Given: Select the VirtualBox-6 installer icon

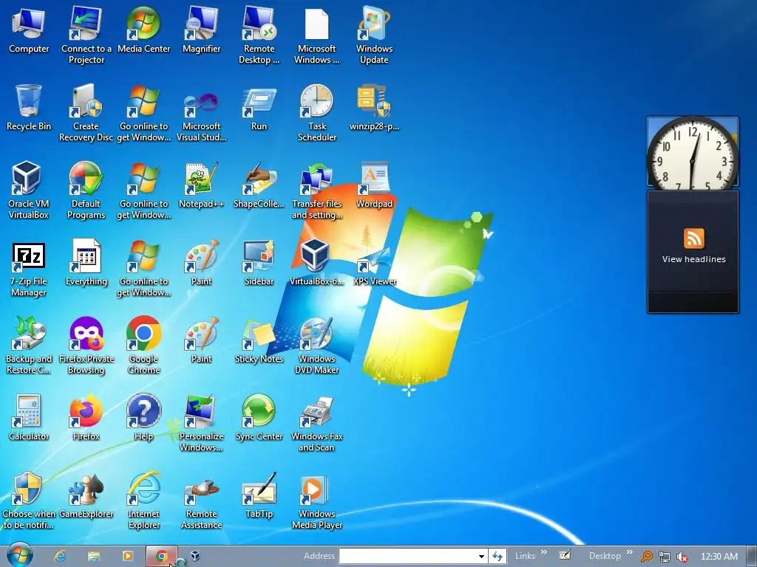Looking at the screenshot, I should coord(316,262).
